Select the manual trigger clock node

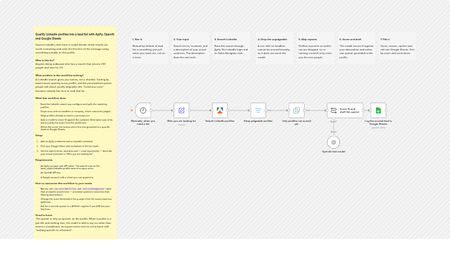[x=143, y=110]
